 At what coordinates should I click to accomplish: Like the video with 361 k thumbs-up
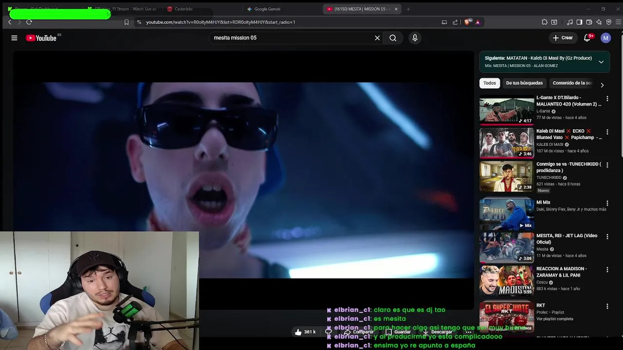[x=306, y=332]
